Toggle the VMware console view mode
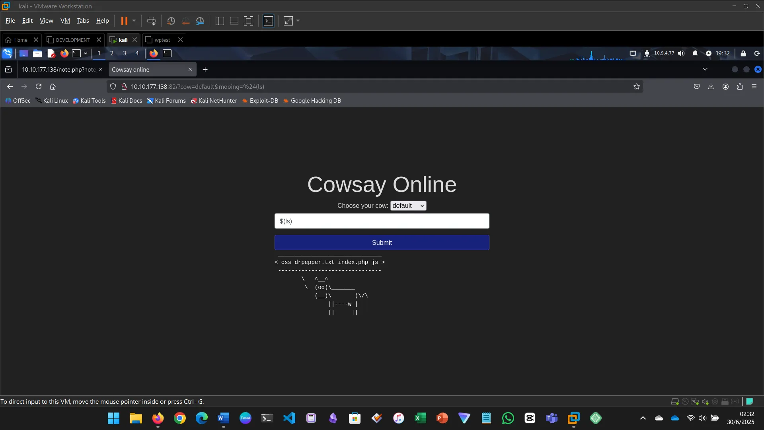The image size is (764, 430). tap(269, 21)
